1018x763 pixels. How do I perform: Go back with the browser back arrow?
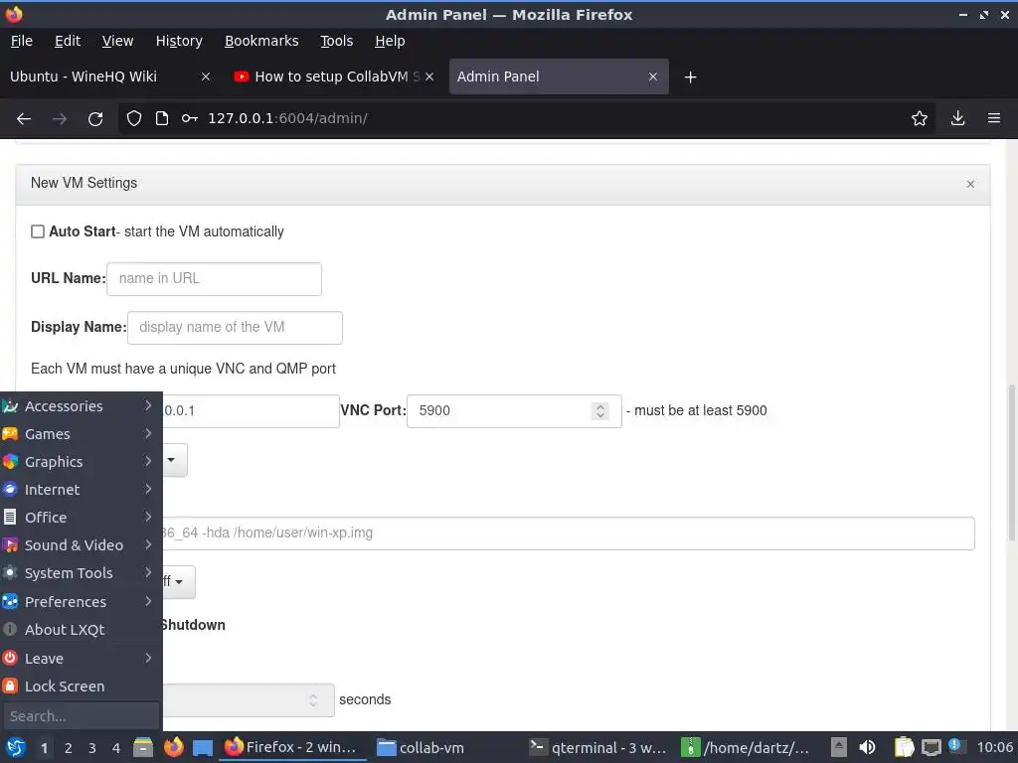coord(24,119)
